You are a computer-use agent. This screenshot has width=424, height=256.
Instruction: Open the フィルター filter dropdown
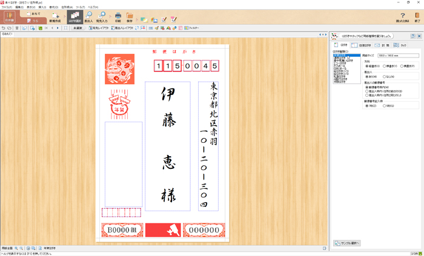click(x=191, y=28)
